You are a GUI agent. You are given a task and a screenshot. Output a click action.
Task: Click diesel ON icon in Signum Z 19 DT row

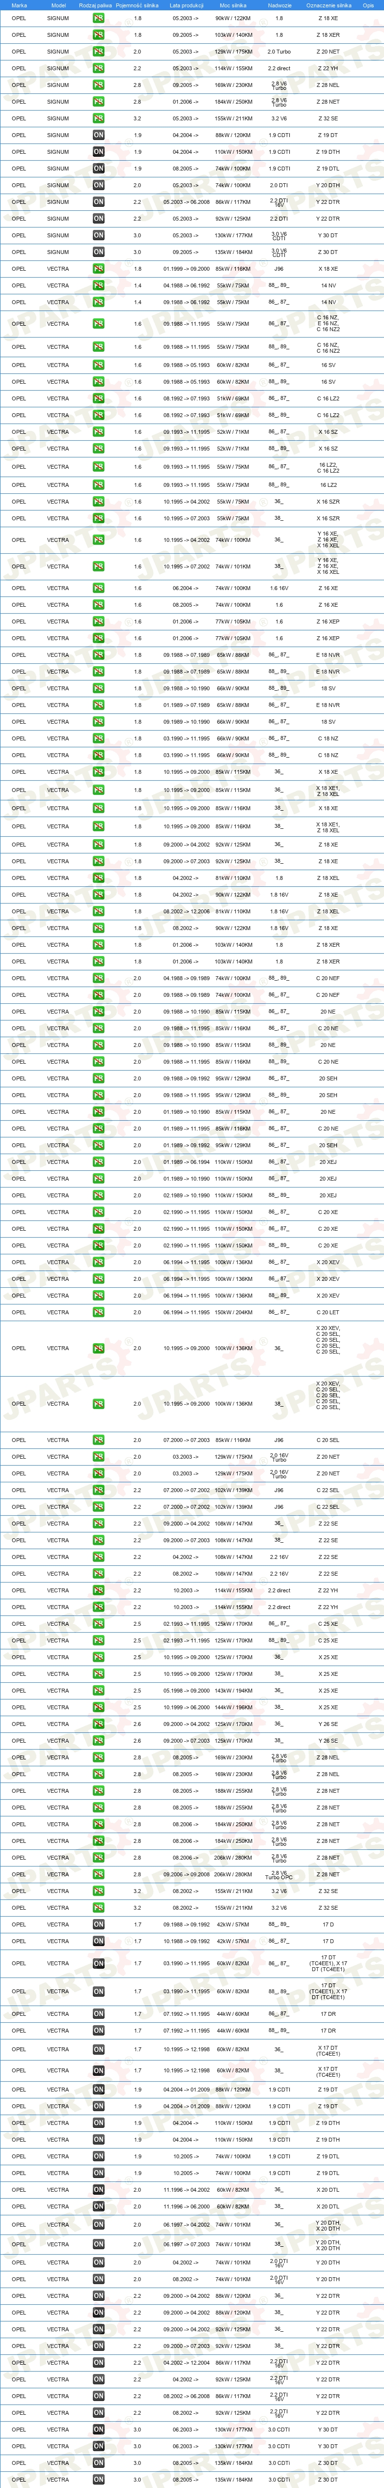pos(98,135)
